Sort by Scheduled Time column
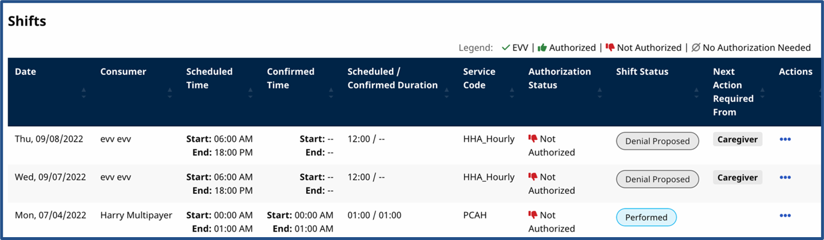 (x=250, y=93)
